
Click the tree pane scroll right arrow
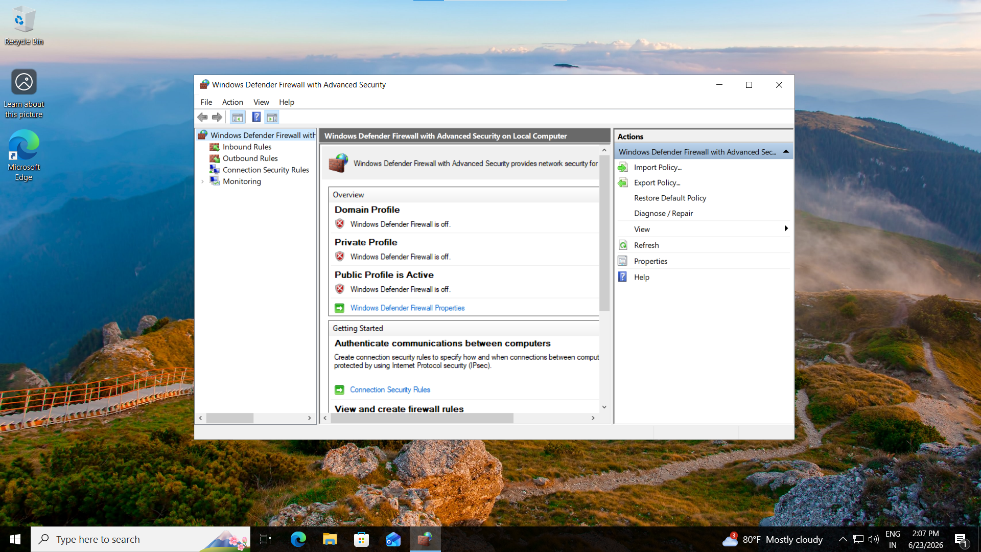tap(309, 418)
